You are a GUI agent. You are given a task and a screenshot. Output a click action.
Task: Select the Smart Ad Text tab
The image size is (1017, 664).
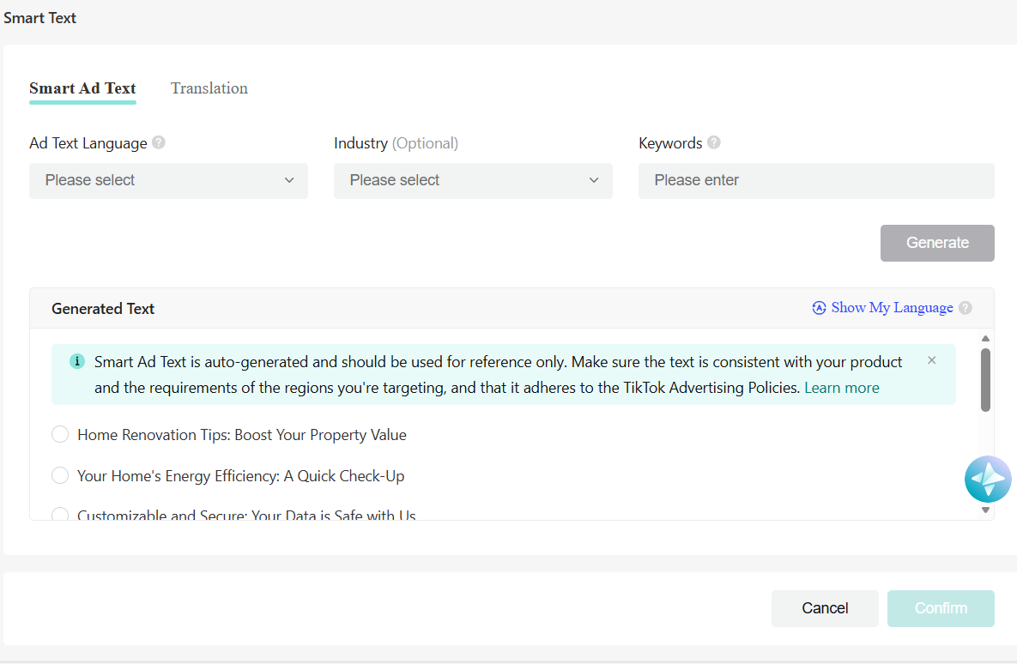pyautogui.click(x=82, y=88)
